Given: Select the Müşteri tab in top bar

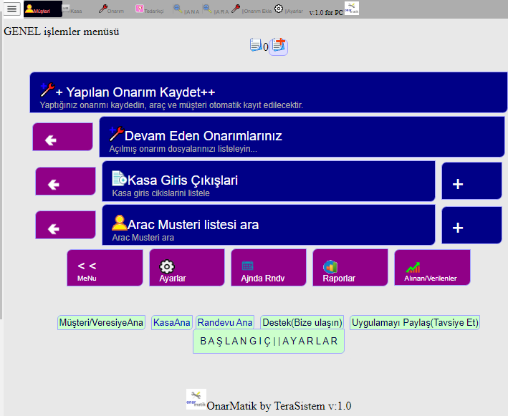Looking at the screenshot, I should pos(43,9).
